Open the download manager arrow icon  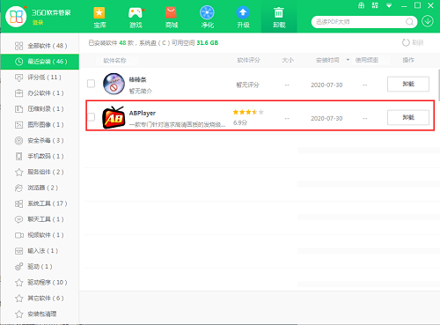[428, 21]
